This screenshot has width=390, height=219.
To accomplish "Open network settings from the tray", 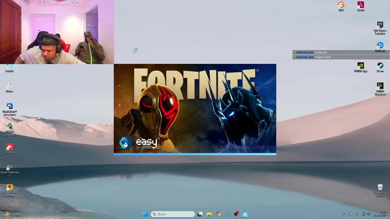I will [363, 214].
